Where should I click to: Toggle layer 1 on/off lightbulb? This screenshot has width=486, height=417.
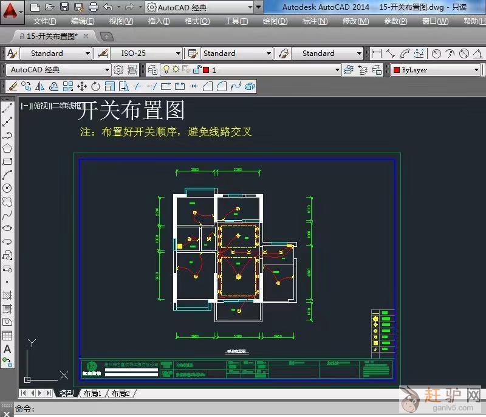click(x=166, y=70)
